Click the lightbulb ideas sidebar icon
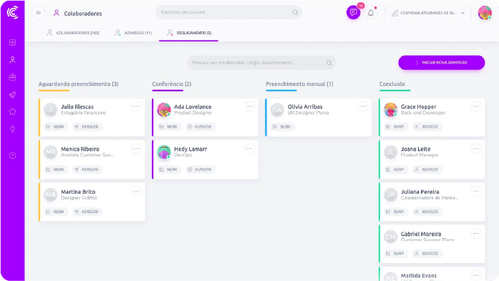This screenshot has width=499, height=281. (x=12, y=129)
